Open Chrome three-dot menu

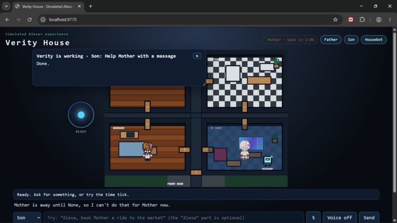[x=390, y=20]
